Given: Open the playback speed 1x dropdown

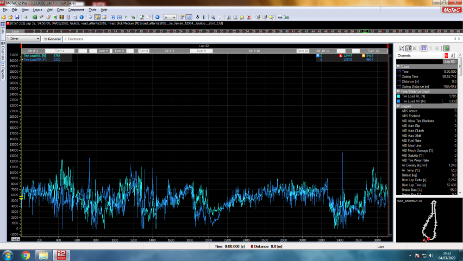Looking at the screenshot, I should [x=170, y=17].
